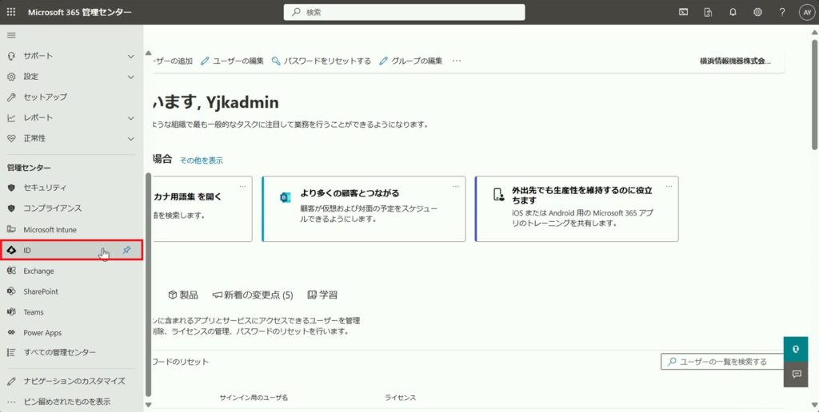819x412 pixels.
Task: Open options on 外出先でも生産性 card
Action: pyautogui.click(x=669, y=186)
